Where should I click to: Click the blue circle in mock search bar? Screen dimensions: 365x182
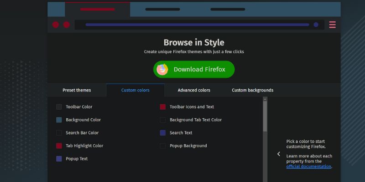[316, 25]
